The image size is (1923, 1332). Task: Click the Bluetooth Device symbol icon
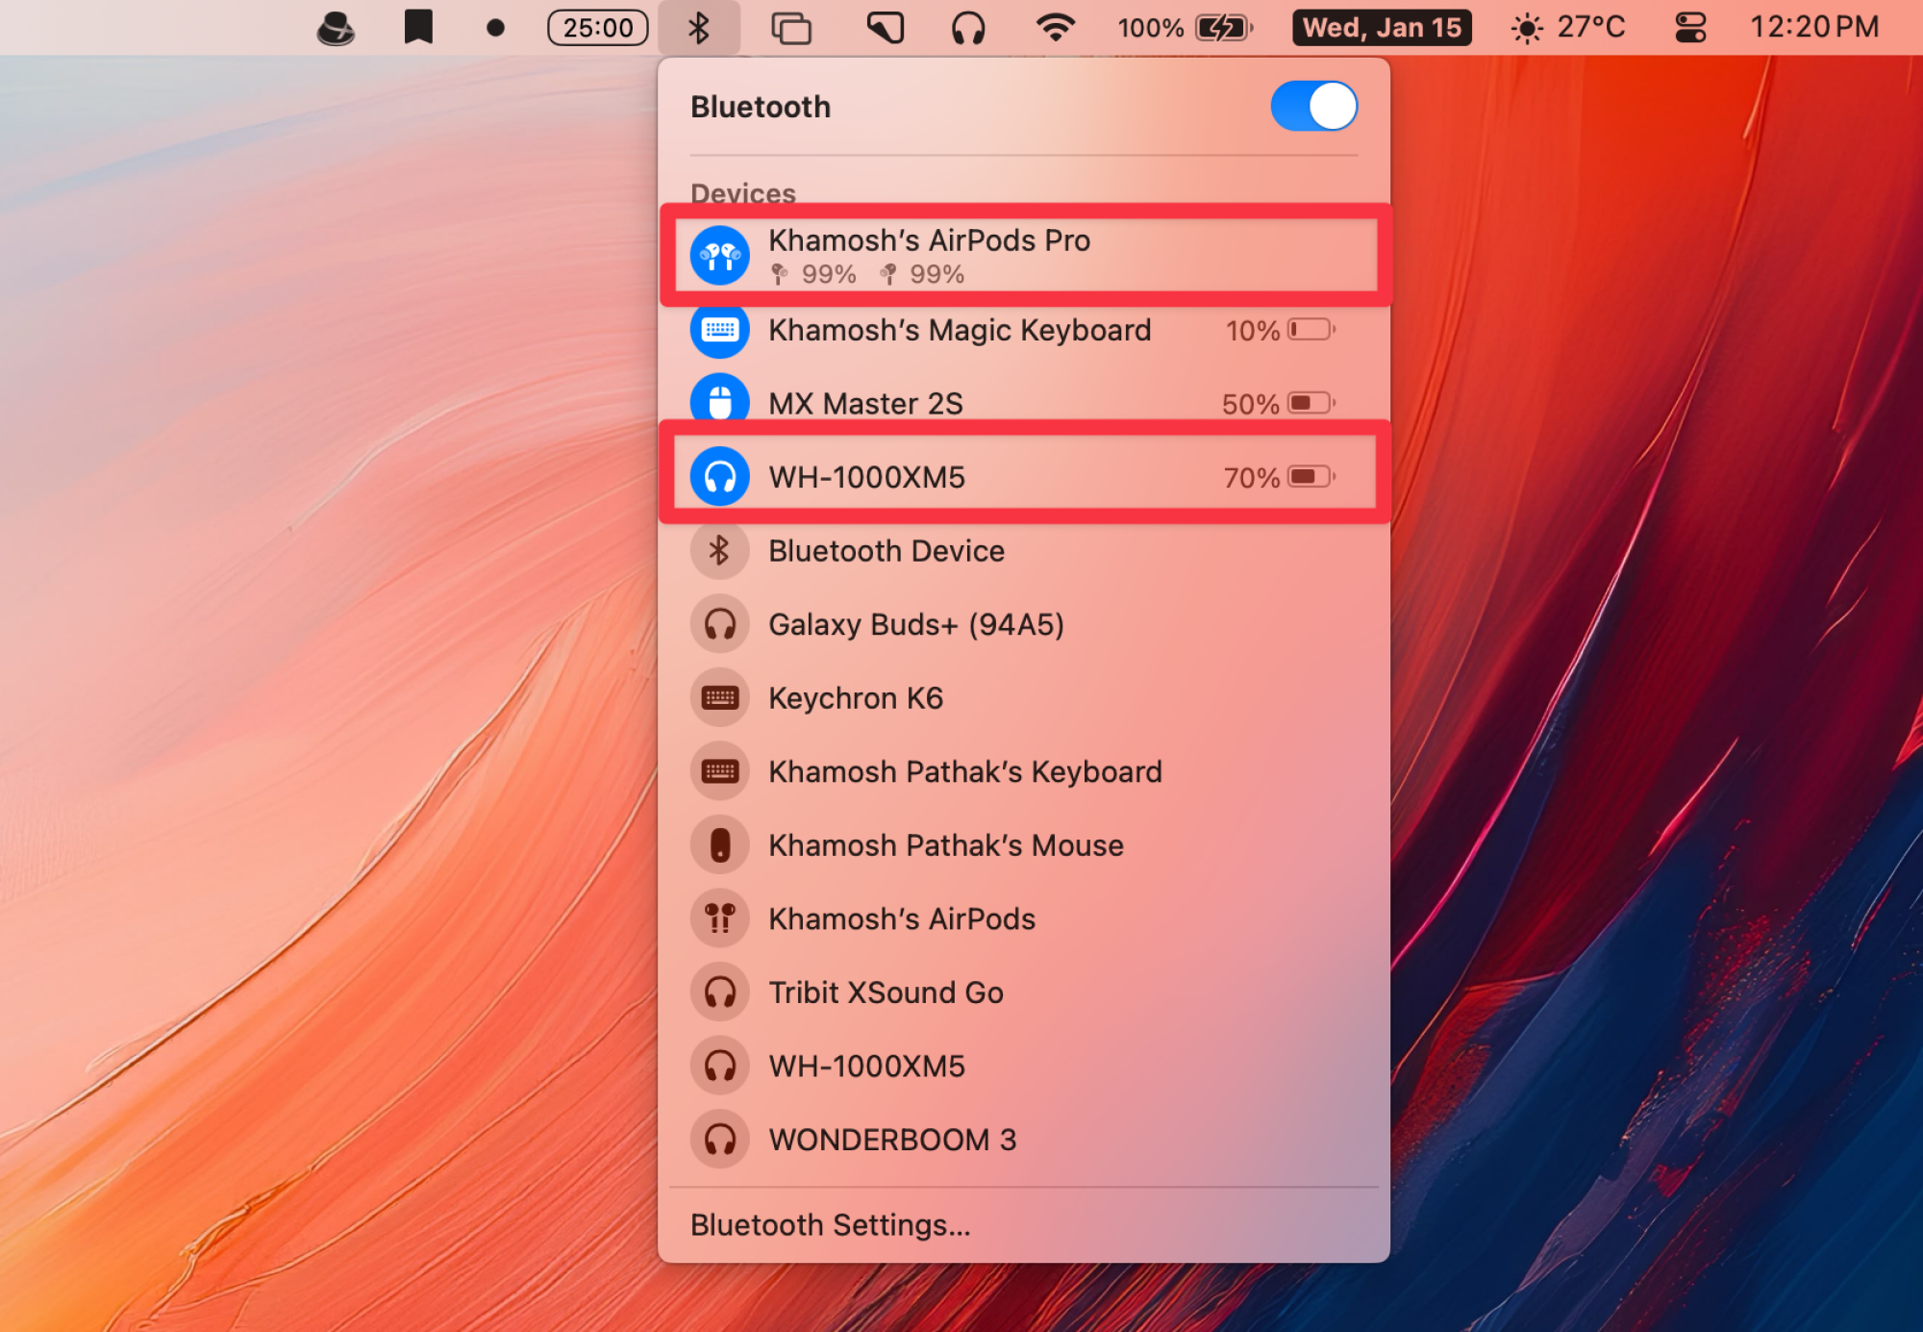[719, 551]
